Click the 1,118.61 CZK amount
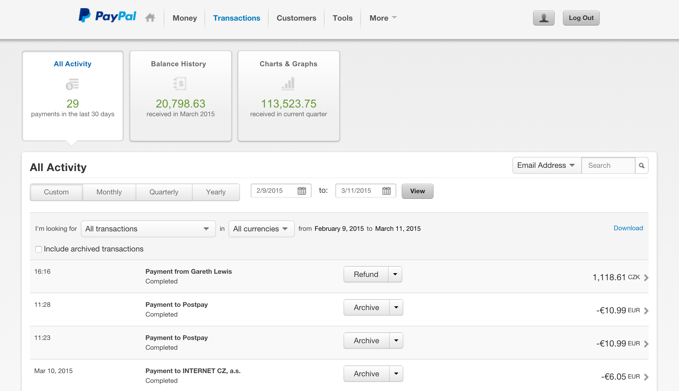The height and width of the screenshot is (391, 679). click(616, 277)
